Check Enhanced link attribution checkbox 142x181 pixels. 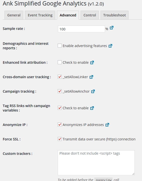(x=60, y=62)
